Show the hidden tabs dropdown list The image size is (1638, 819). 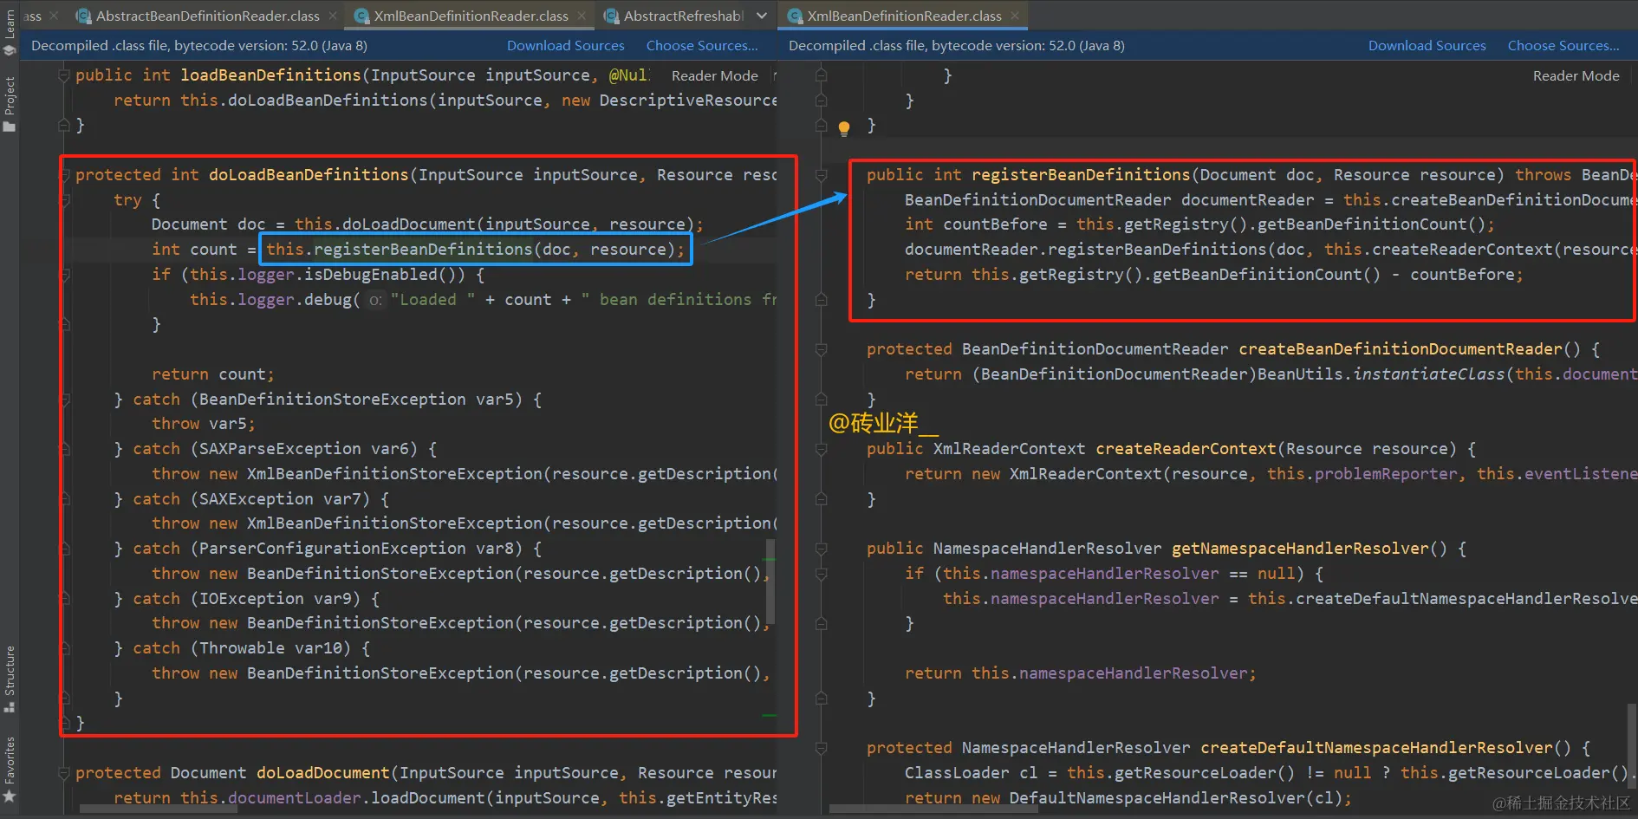(761, 16)
